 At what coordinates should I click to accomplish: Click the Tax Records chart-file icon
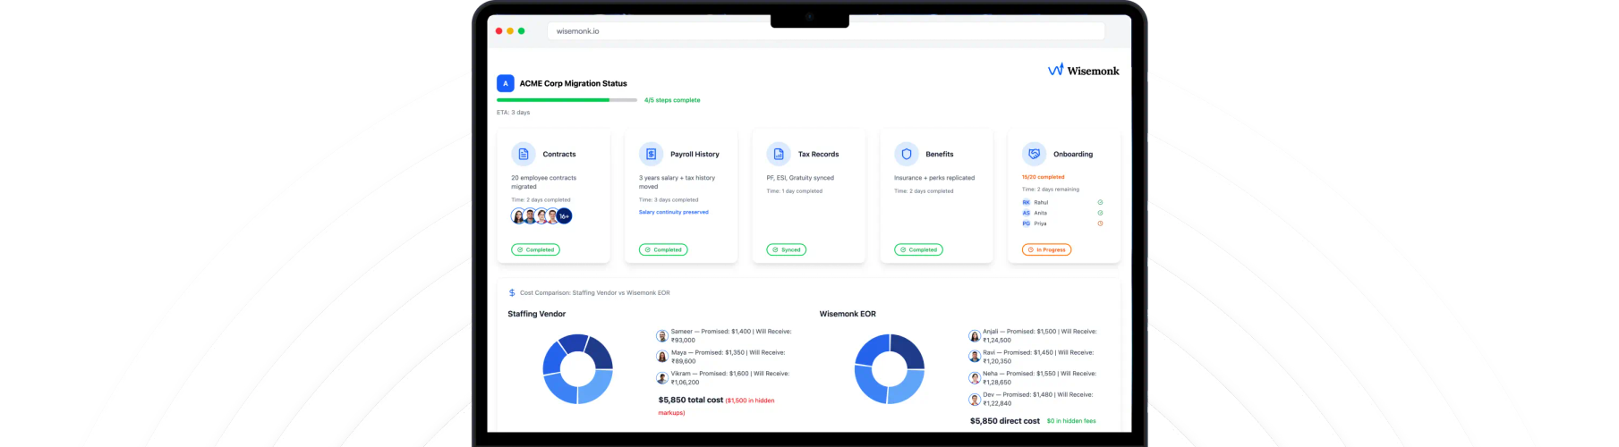tap(779, 154)
